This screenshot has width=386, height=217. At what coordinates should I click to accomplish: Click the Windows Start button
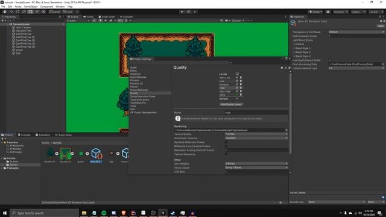pyautogui.click(x=5, y=213)
